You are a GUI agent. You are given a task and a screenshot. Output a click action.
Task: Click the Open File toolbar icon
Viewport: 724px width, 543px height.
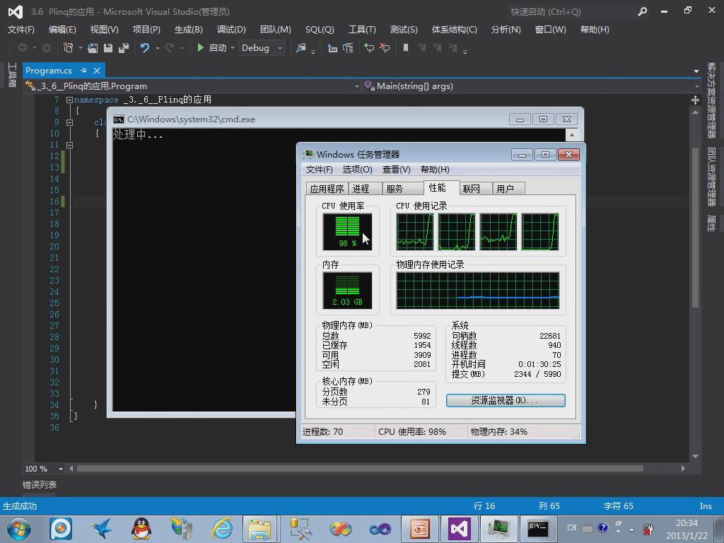(93, 47)
